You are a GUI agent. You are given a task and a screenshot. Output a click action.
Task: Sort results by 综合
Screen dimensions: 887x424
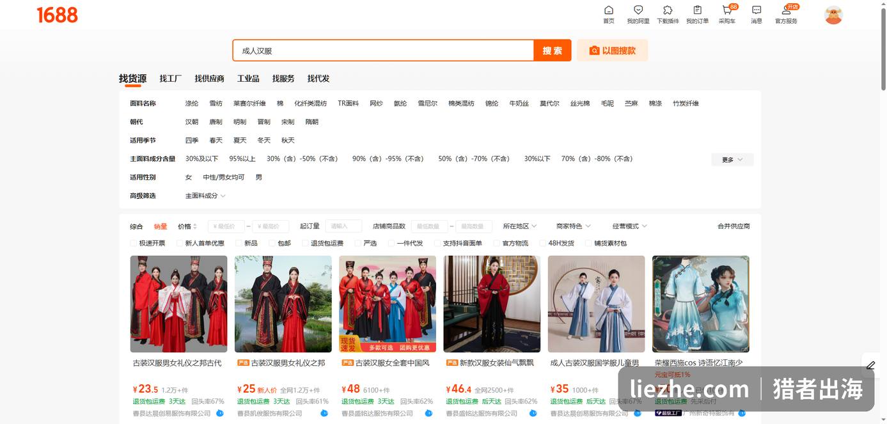(x=136, y=226)
